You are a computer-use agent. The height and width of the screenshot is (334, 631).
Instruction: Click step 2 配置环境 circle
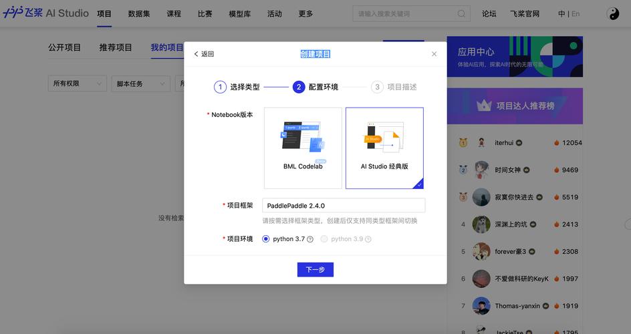(x=299, y=87)
